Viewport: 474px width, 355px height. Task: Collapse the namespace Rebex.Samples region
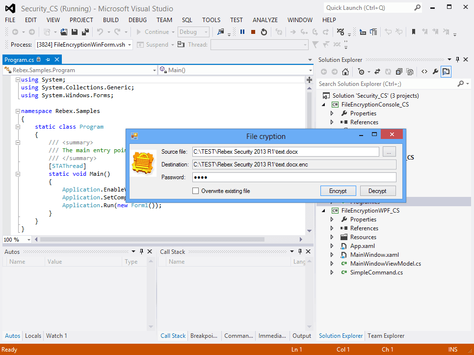18,111
